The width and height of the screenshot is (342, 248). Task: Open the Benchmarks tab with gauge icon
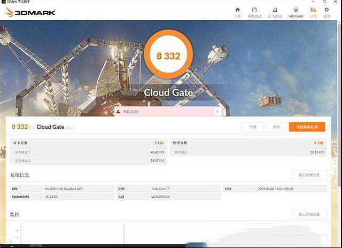tap(254, 13)
